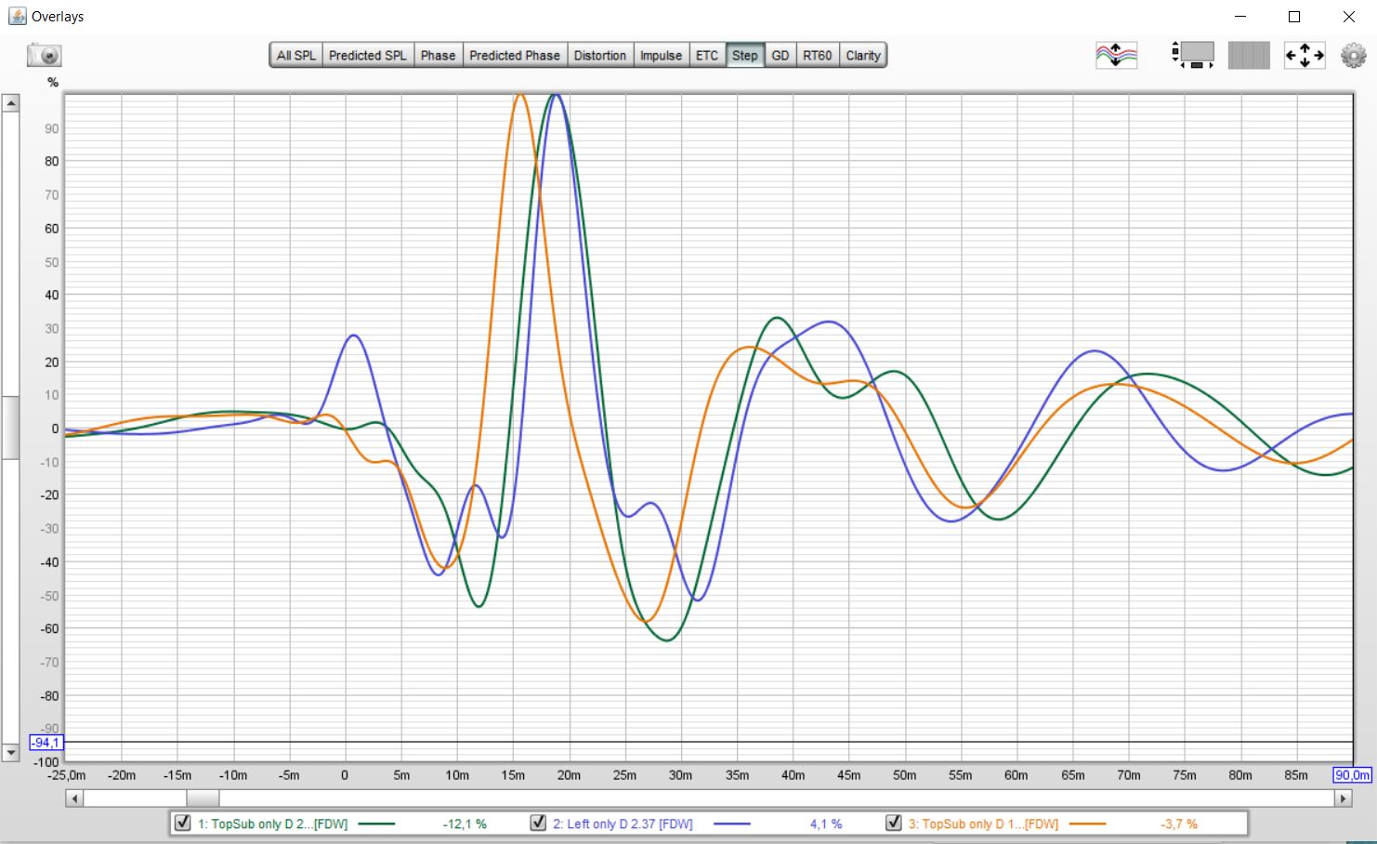
Task: Click the '3: TopSub only D 1...[FDW]' label
Action: 983,824
